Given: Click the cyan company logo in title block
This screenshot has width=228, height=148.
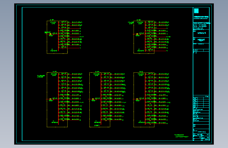Looking at the screenshot, I should coord(196,11).
